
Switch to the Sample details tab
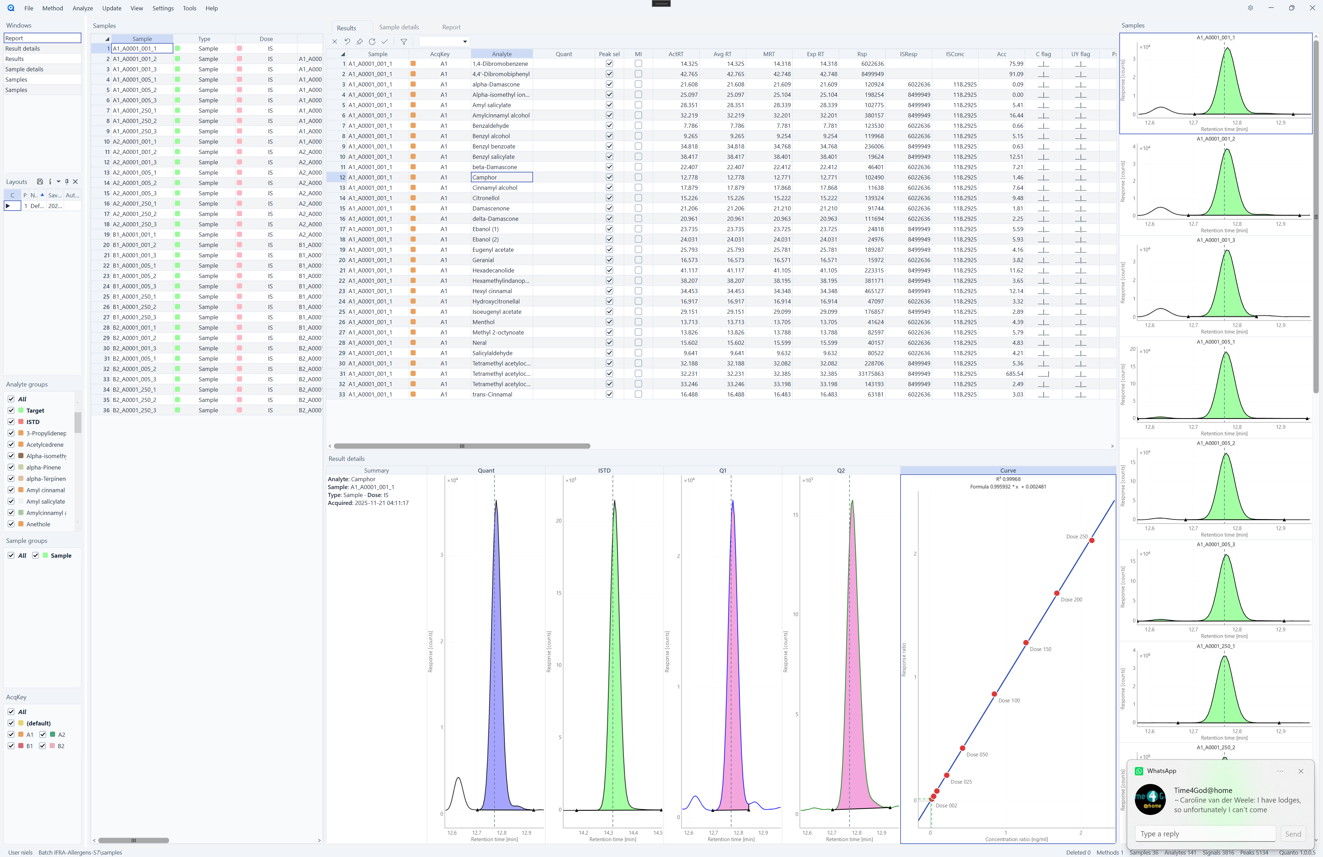point(399,27)
